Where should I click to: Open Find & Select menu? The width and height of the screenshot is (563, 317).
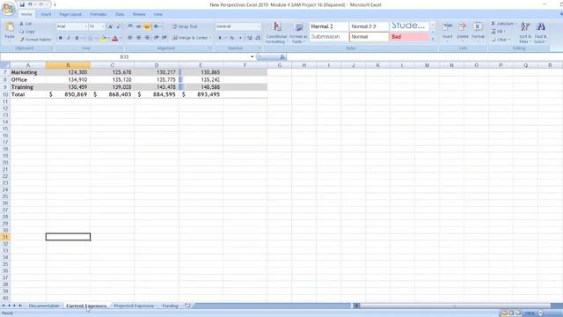[540, 33]
